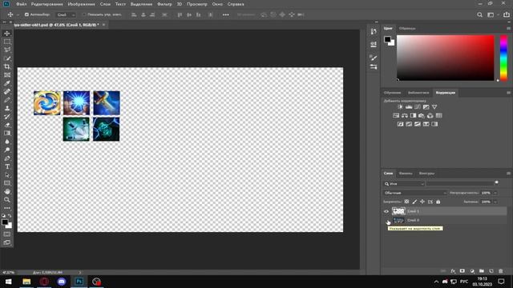Open the Layers panel flyout menu
Screen dimensions: 513x288
(x=508, y=174)
